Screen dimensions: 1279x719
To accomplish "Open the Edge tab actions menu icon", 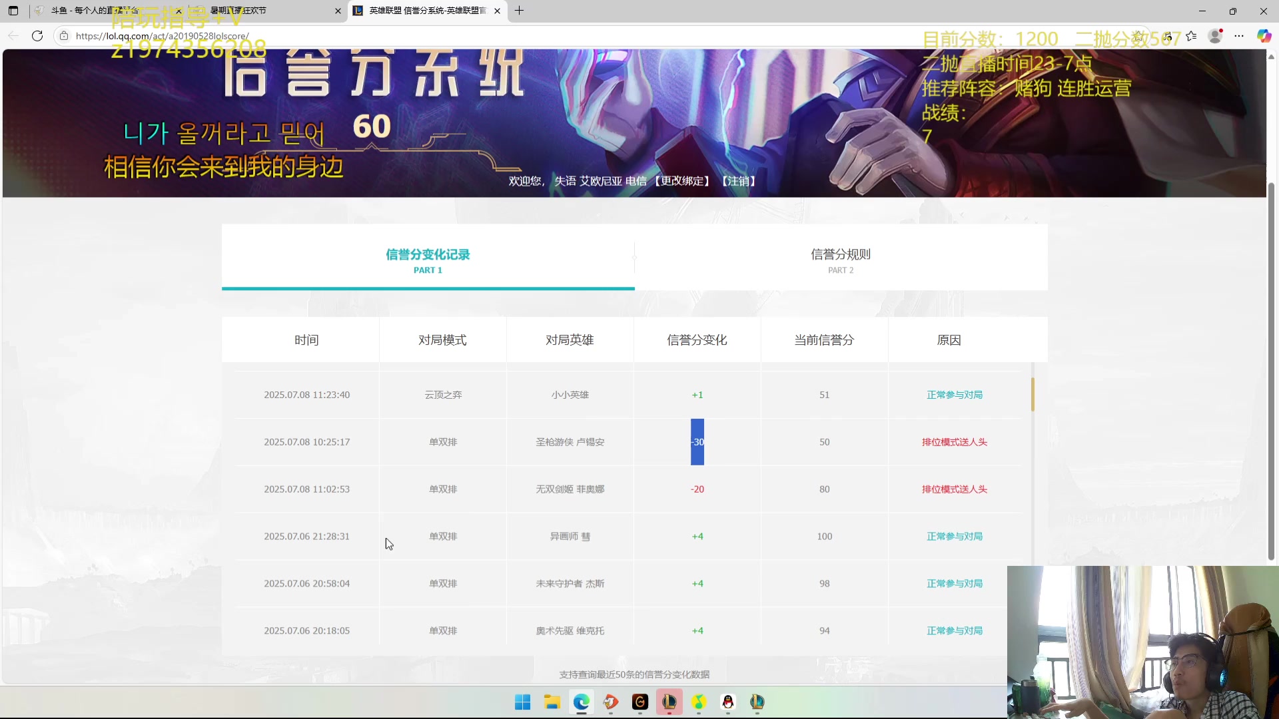I will (x=13, y=11).
